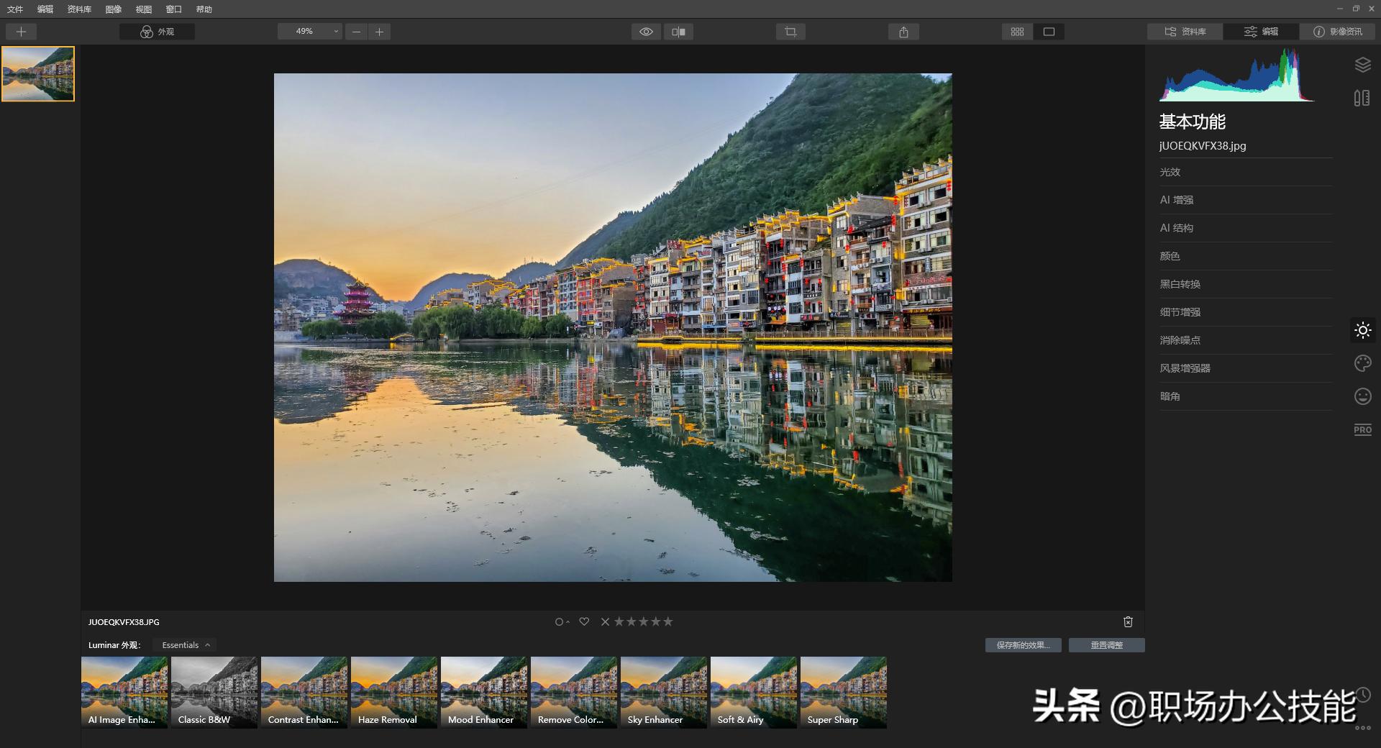Delete image with trash icon
The width and height of the screenshot is (1381, 748).
point(1128,622)
